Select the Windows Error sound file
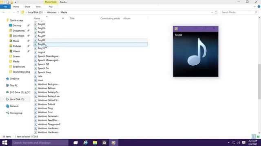Image resolution: width=261 pixels, height=146 pixels. click(x=45, y=112)
